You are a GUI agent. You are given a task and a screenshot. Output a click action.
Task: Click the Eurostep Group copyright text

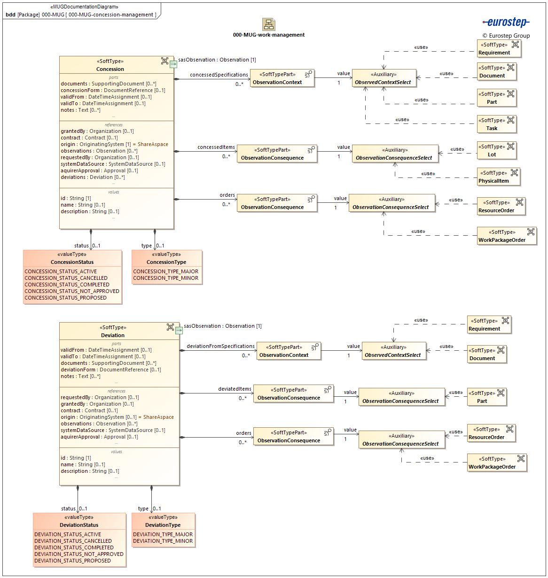pos(505,35)
